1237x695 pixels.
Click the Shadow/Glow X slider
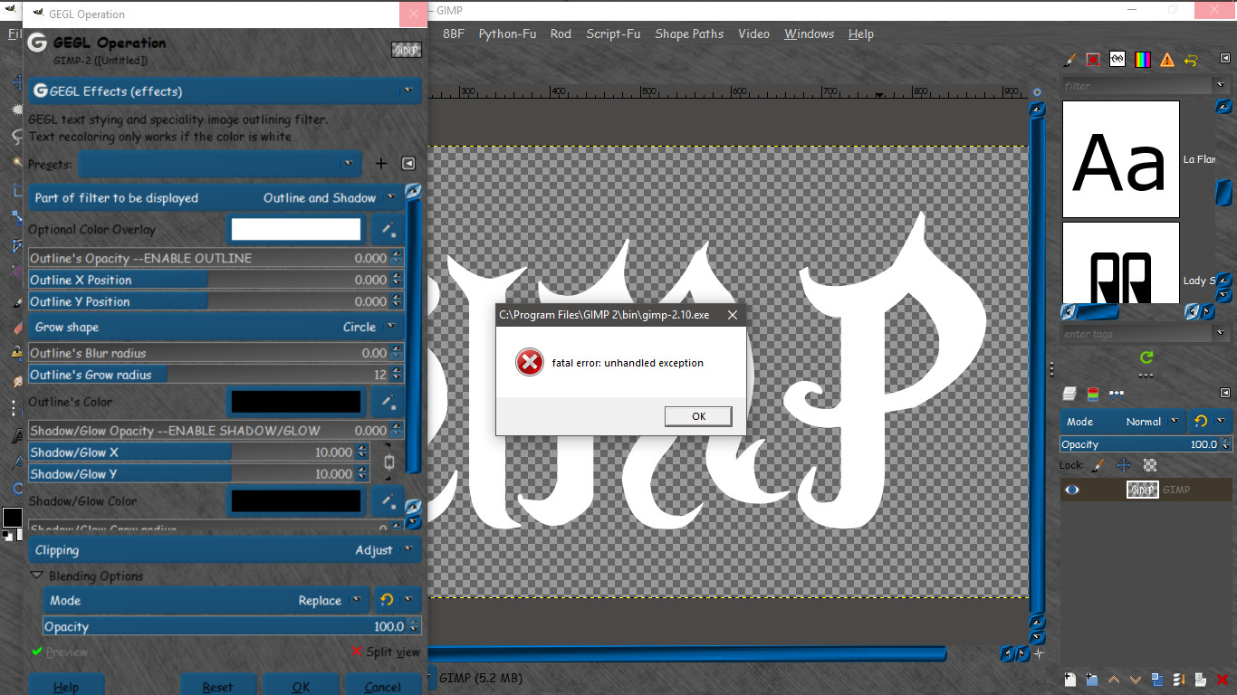click(x=199, y=452)
